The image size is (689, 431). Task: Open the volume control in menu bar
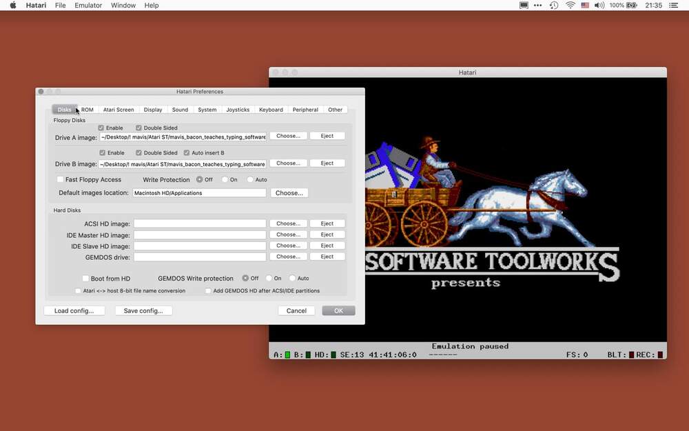pyautogui.click(x=599, y=6)
